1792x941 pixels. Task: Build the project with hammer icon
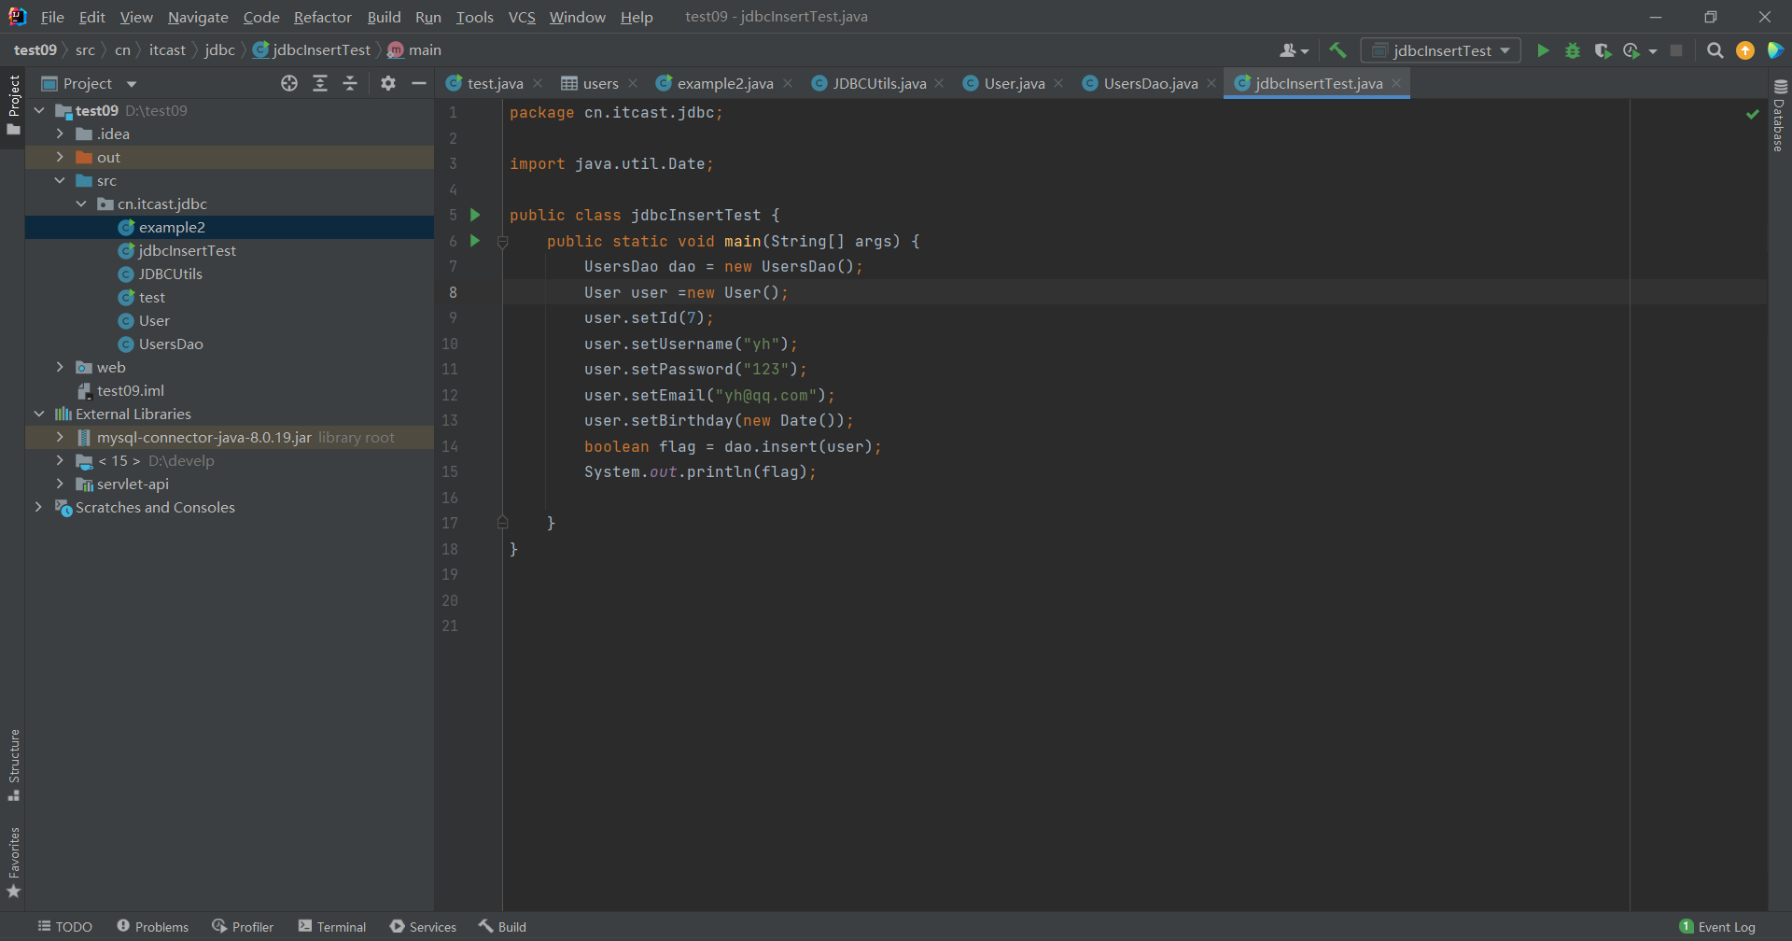pyautogui.click(x=1337, y=50)
